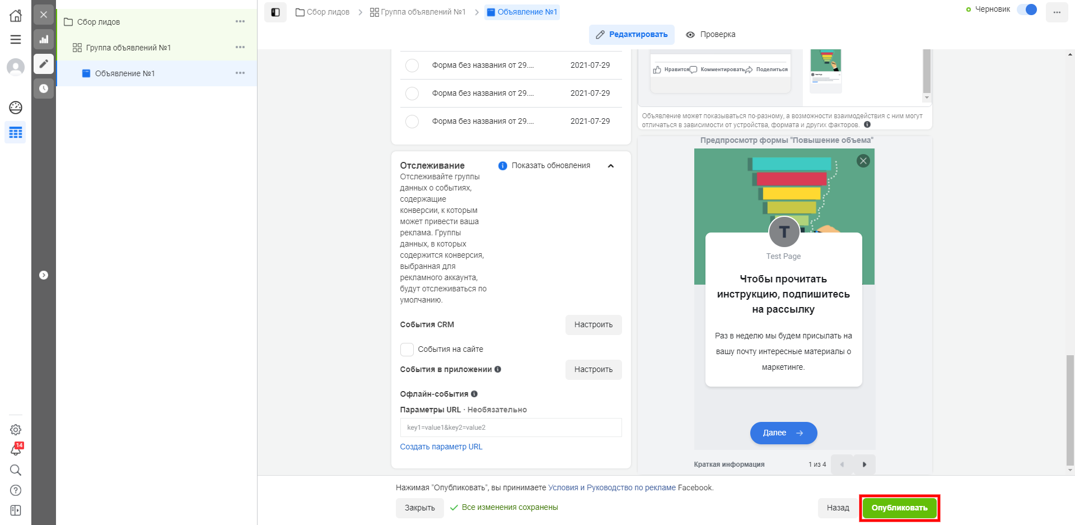Open the account overview gauge icon
The width and height of the screenshot is (1075, 525).
click(x=16, y=108)
